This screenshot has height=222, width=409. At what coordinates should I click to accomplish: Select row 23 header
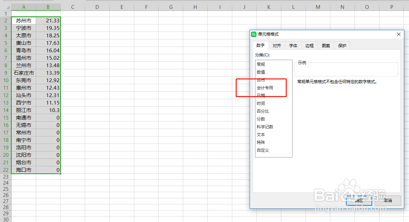(x=6, y=177)
